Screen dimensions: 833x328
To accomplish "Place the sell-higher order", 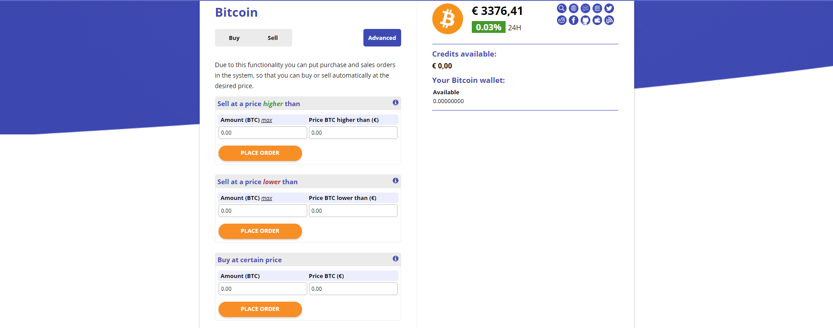I will coord(260,153).
